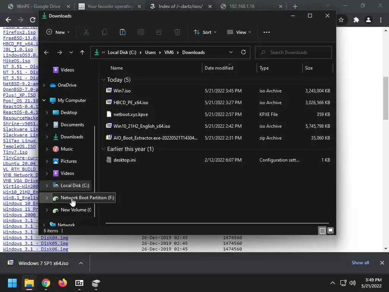This screenshot has width=389, height=292.
Task: Sort by the Name column header
Action: click(117, 68)
